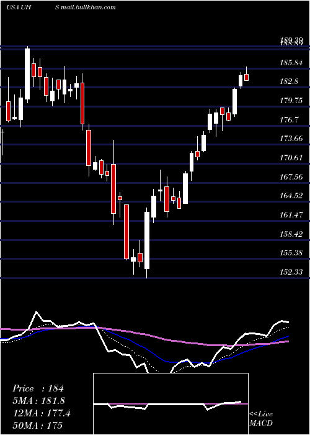
Task: Click the 155.38 price level label
Action: 291,253
